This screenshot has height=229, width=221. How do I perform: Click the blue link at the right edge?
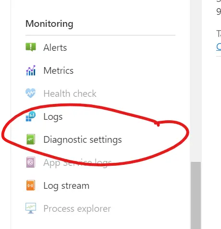219,47
